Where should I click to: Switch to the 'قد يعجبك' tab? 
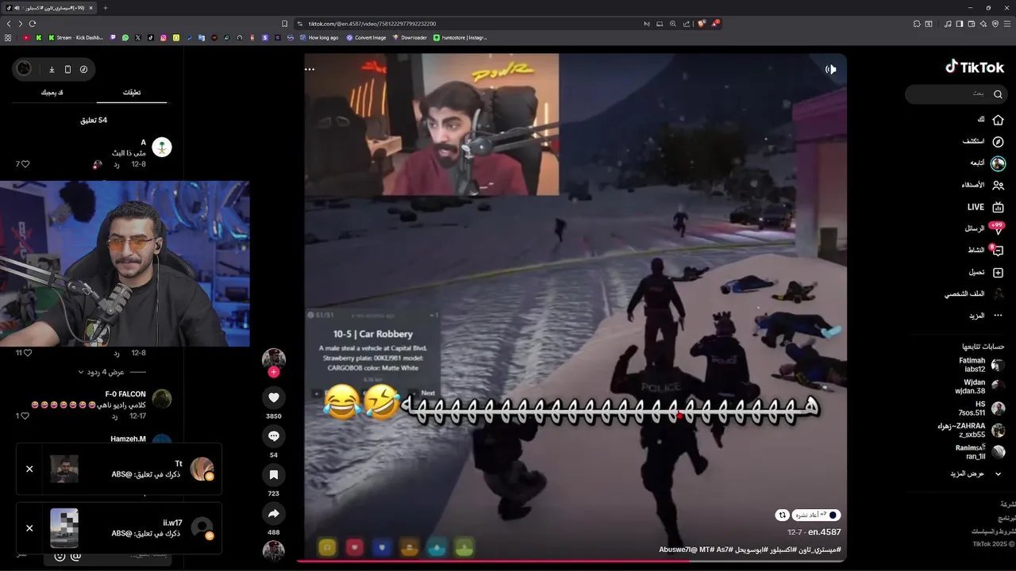52,93
